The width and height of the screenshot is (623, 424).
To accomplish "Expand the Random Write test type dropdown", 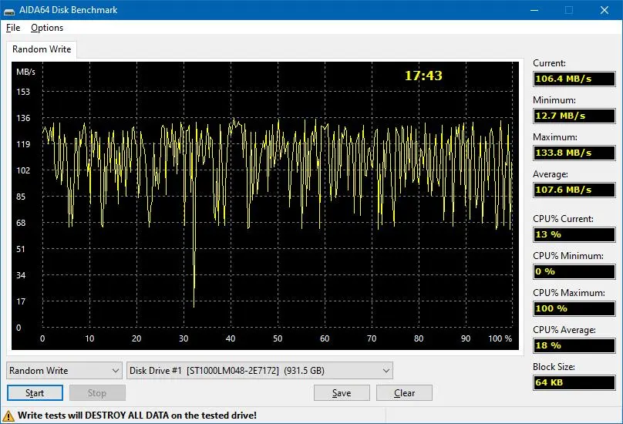I will [x=64, y=371].
